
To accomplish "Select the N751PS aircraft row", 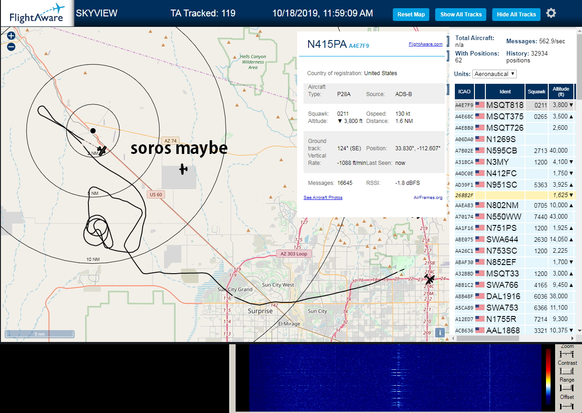I will click(x=515, y=228).
